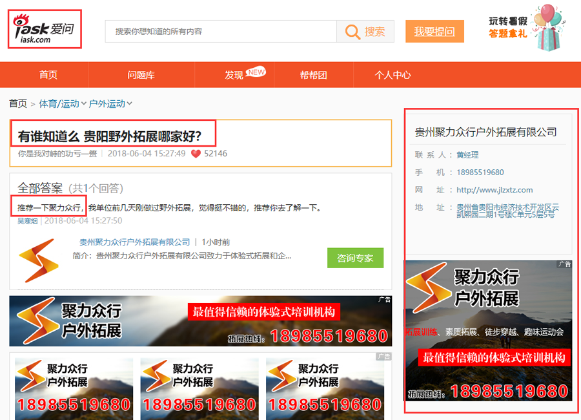Viewport: 581px width, 420px height.
Task: Click the NEW badge beside 发现
Action: pos(256,72)
